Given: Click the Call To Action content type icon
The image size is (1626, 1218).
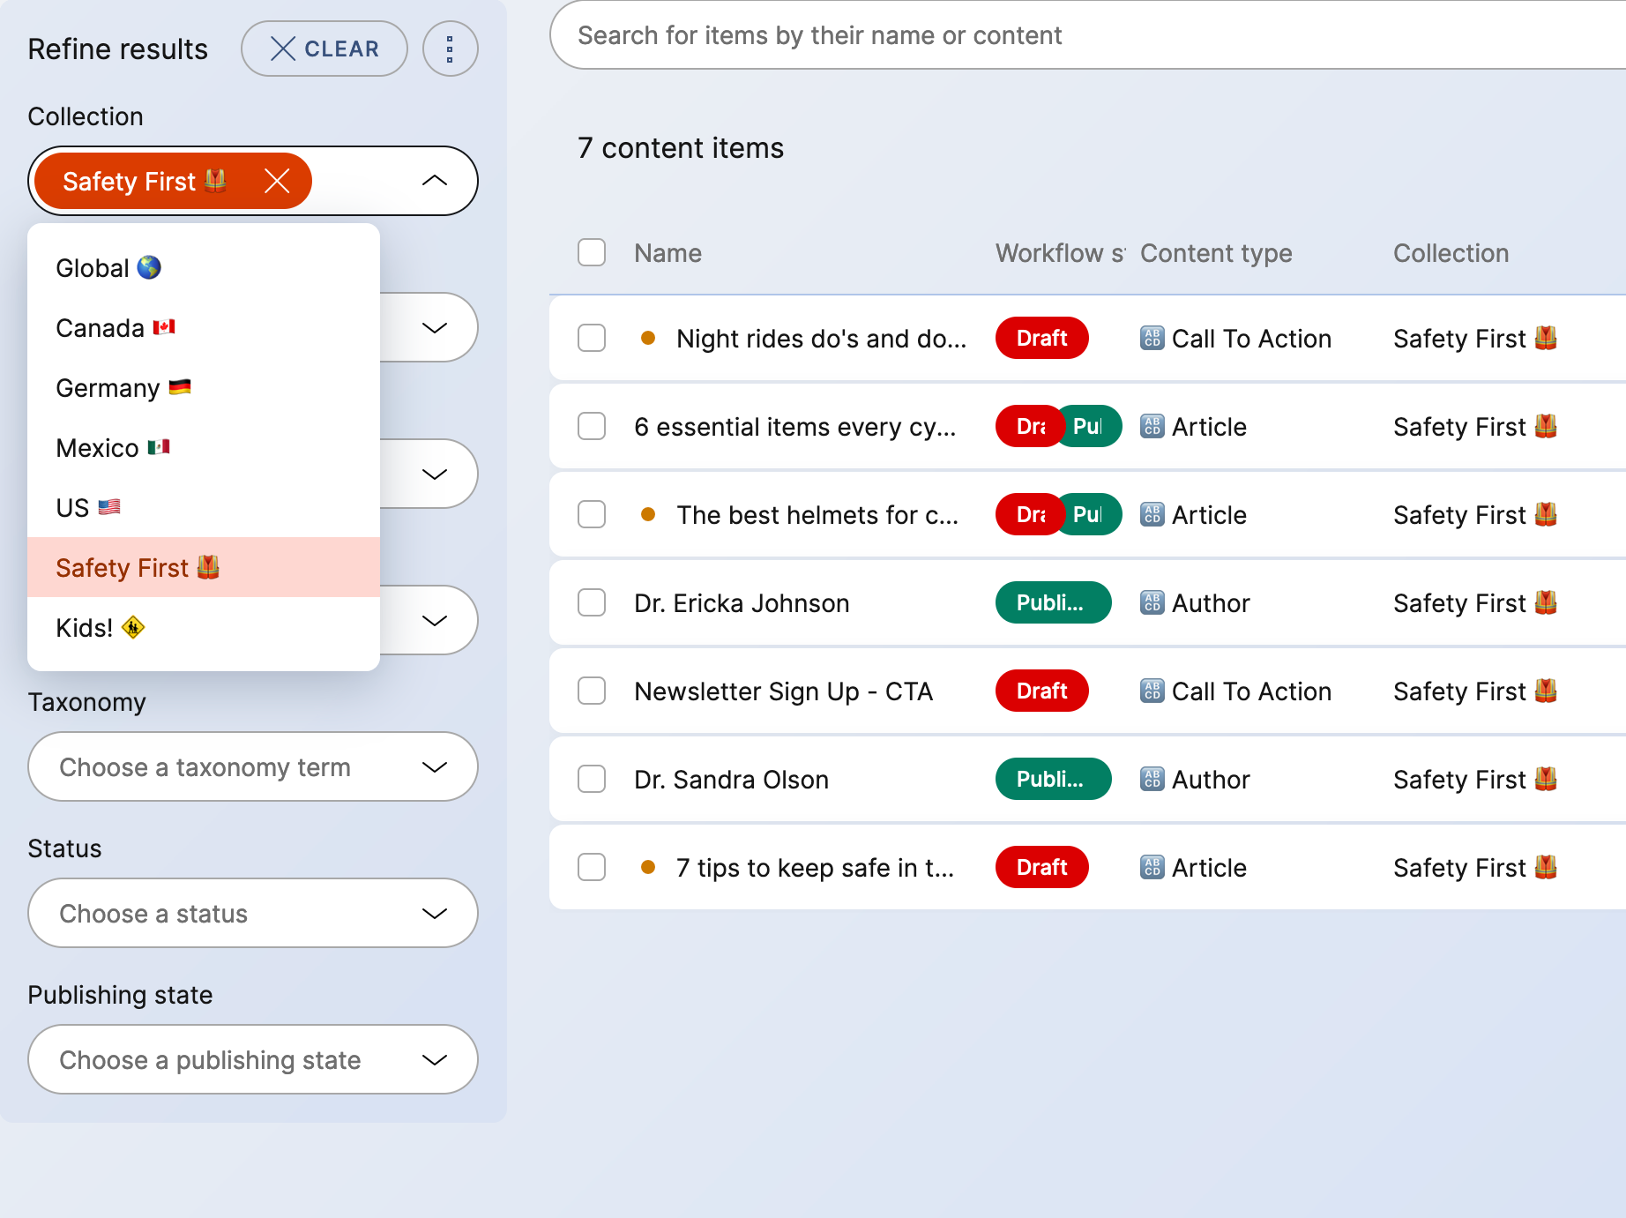Looking at the screenshot, I should point(1151,338).
